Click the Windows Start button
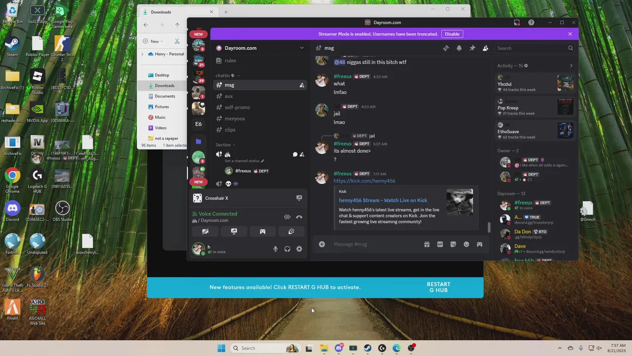 [221, 348]
